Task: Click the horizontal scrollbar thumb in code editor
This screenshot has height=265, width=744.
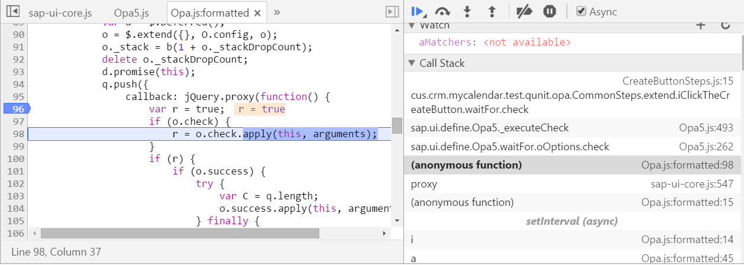Action: [x=180, y=232]
